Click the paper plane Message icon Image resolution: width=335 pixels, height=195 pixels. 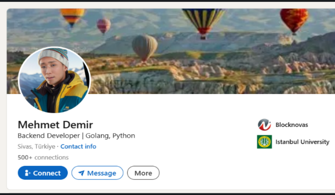[x=81, y=173]
